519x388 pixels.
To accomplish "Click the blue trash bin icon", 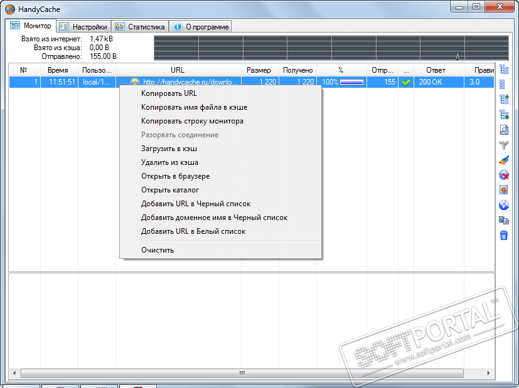I will pyautogui.click(x=503, y=235).
